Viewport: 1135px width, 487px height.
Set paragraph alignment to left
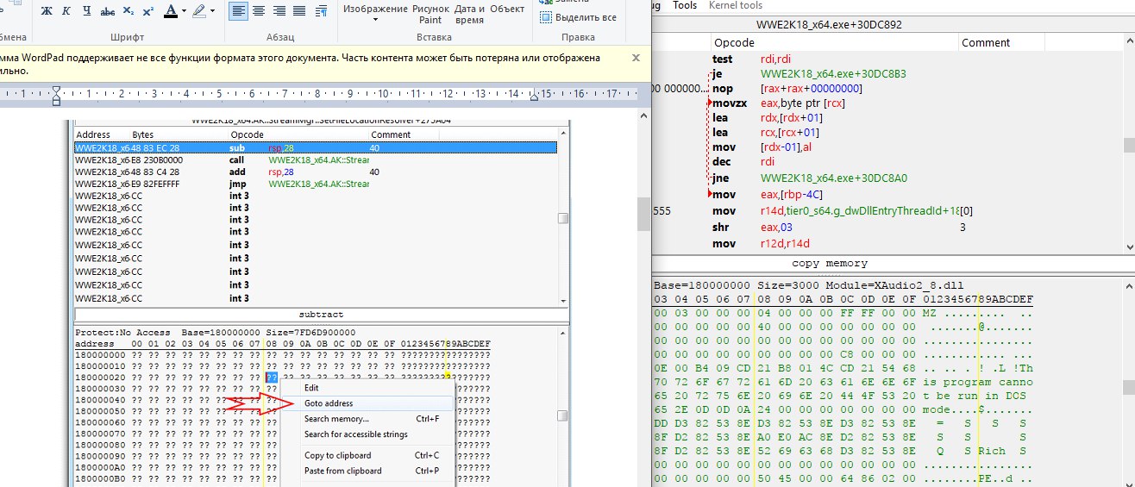point(239,11)
